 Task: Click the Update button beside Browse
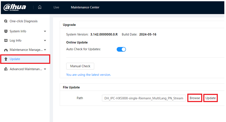(211, 98)
